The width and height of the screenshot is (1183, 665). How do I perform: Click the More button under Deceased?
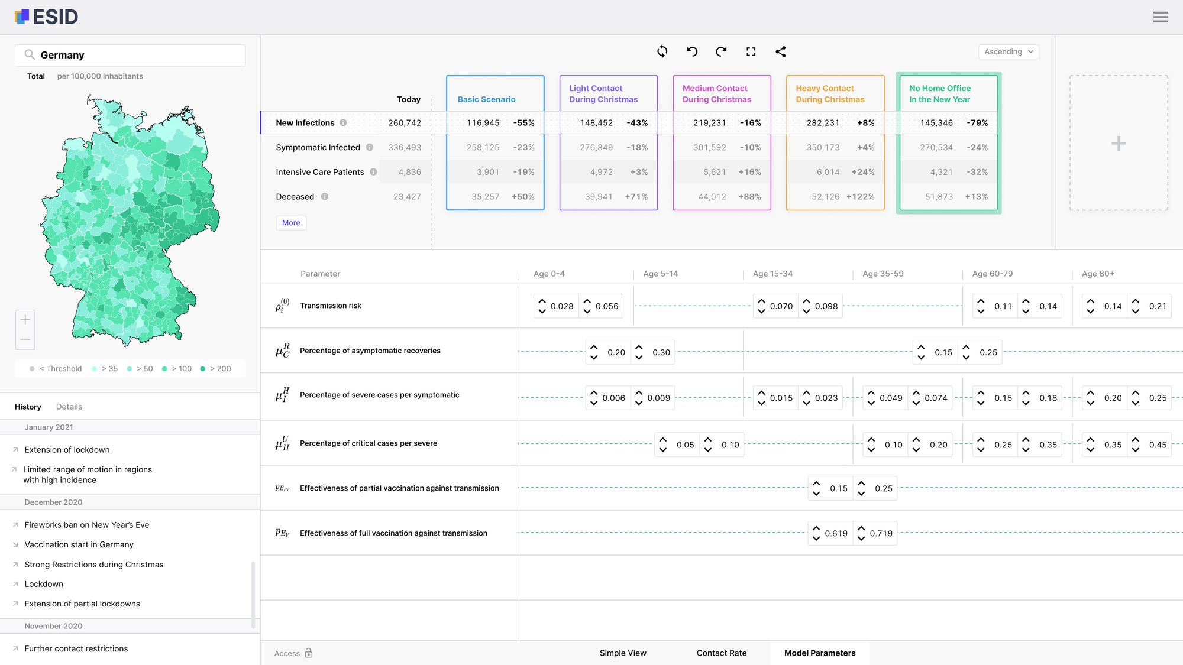pyautogui.click(x=290, y=223)
